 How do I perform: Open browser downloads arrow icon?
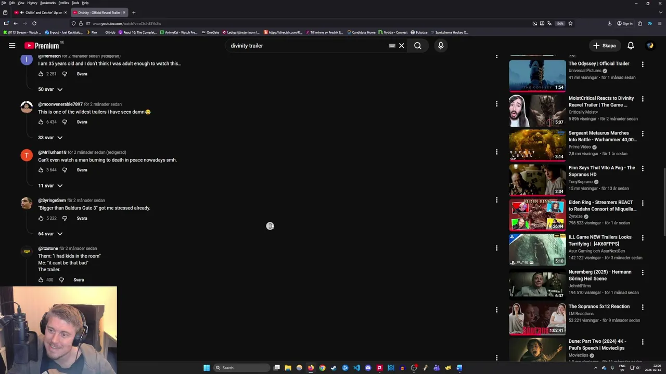(609, 23)
